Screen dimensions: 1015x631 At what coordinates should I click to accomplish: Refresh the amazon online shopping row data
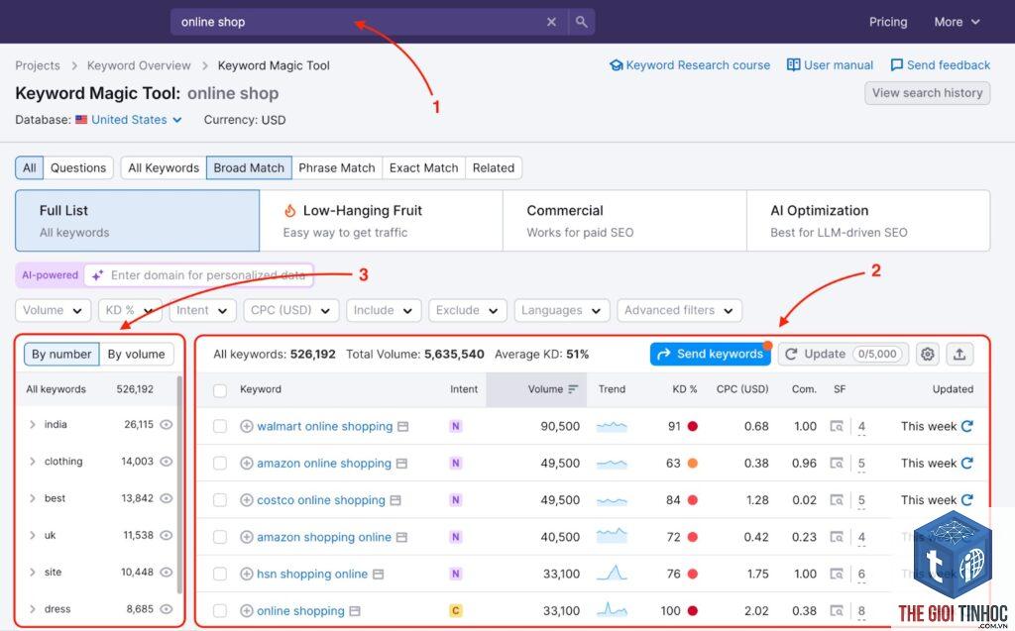967,463
